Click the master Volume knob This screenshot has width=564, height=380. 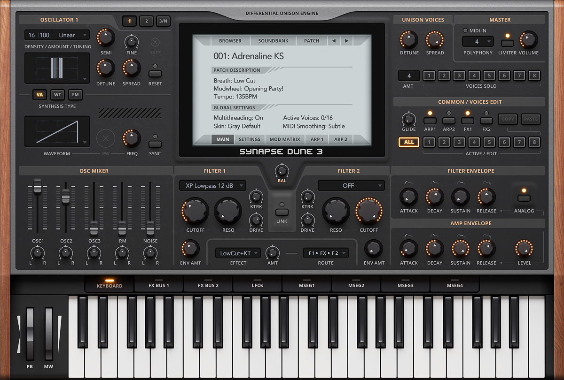coord(528,39)
